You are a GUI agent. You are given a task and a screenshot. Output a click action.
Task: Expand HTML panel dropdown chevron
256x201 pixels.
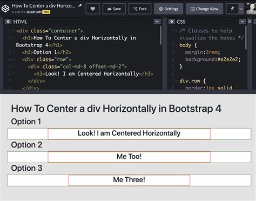tap(157, 22)
